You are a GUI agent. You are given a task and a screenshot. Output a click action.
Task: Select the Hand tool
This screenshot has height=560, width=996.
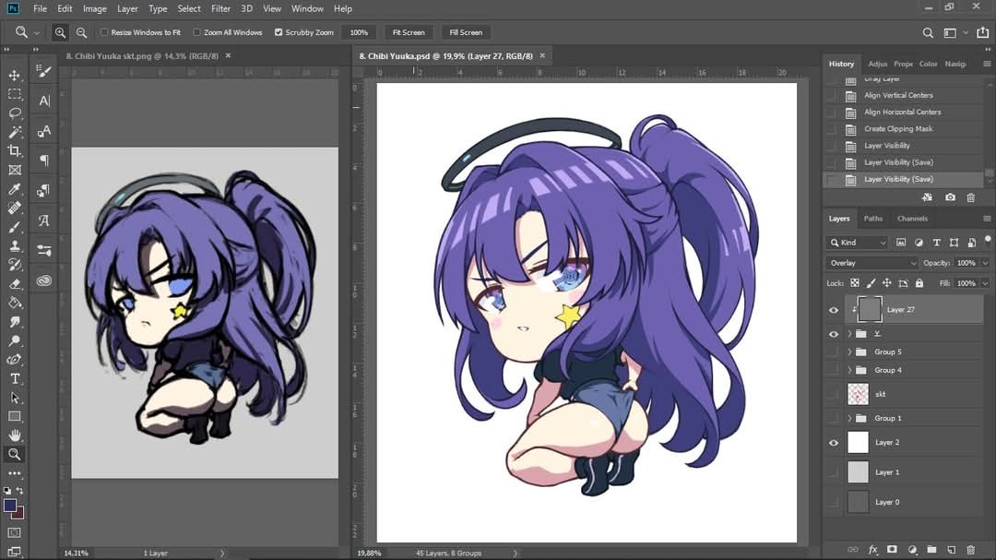point(15,435)
